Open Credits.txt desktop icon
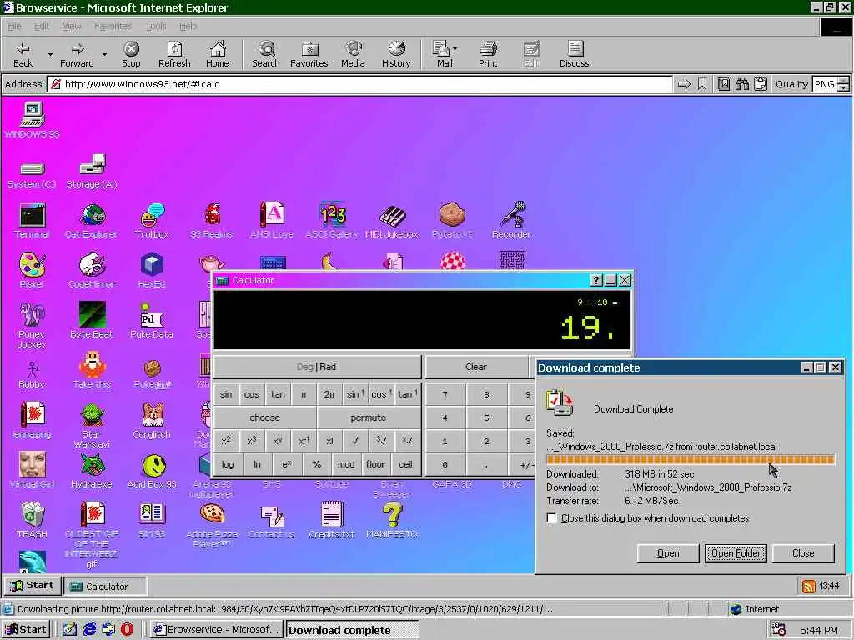Viewport: 854px width, 640px height. click(332, 520)
